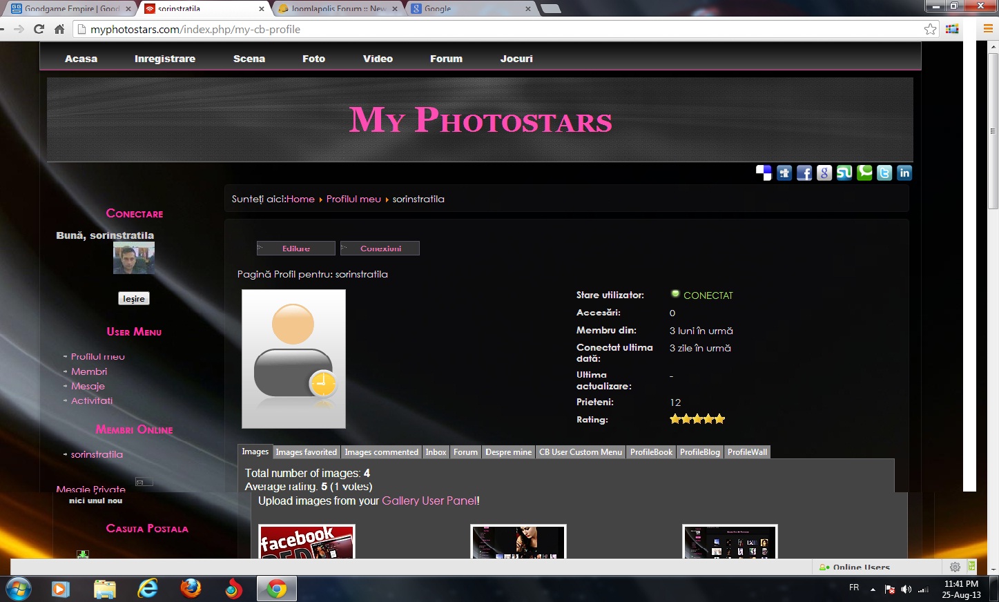Select the ProfileBook tab

[651, 452]
